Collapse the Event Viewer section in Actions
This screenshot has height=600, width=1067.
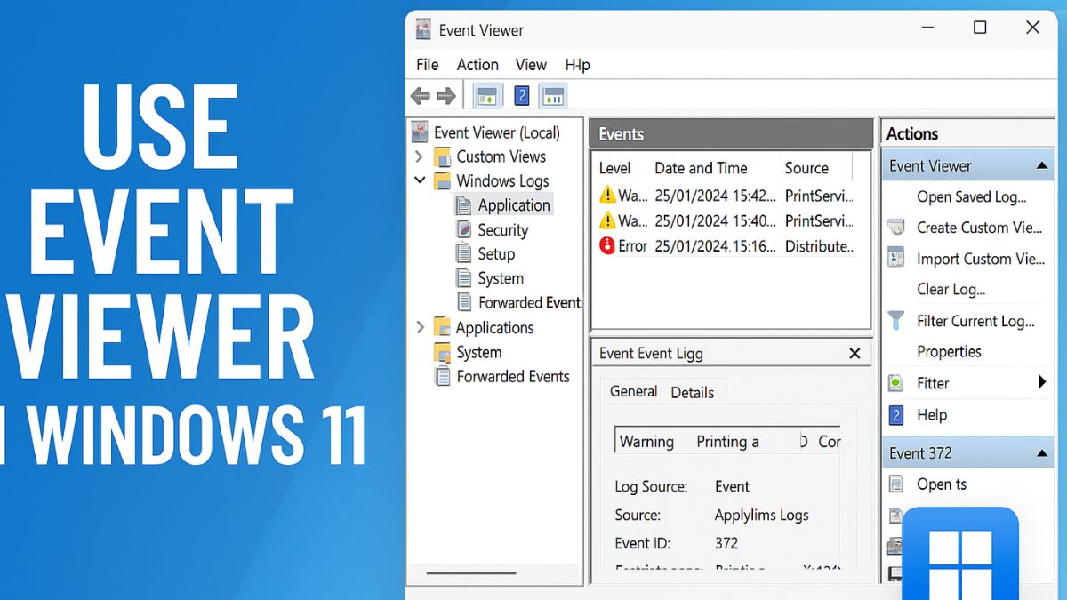coord(1042,165)
